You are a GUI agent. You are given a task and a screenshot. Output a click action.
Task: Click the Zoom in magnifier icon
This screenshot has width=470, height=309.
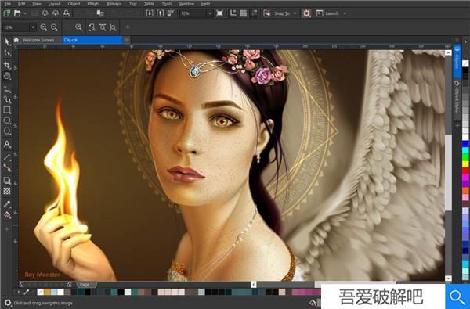click(43, 27)
